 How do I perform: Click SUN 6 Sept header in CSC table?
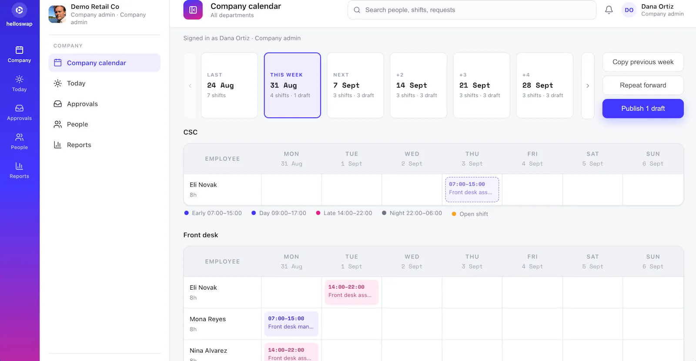pyautogui.click(x=653, y=159)
